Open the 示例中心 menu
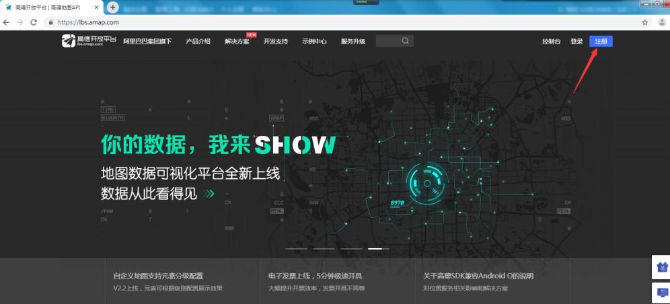This screenshot has width=670, height=304. (315, 42)
